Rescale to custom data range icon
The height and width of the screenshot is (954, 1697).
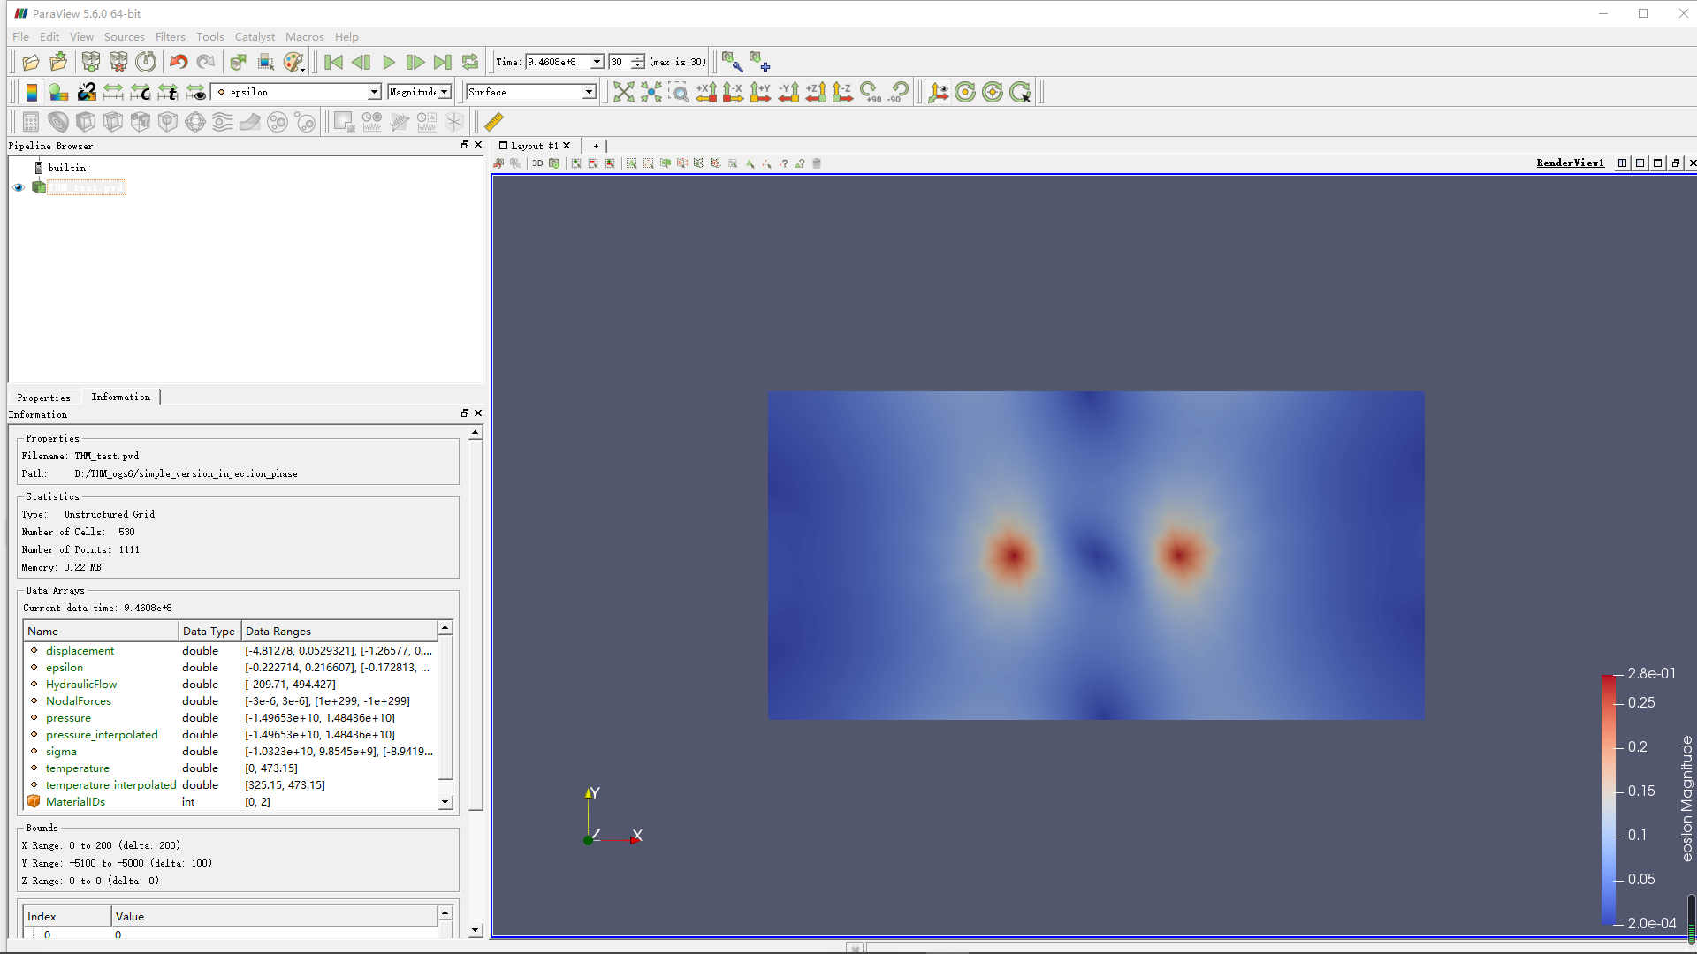click(x=141, y=92)
